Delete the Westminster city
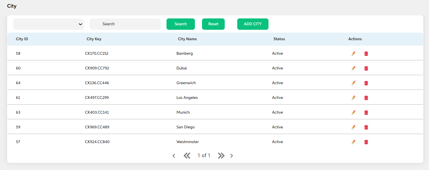This screenshot has width=429, height=170. (x=366, y=142)
